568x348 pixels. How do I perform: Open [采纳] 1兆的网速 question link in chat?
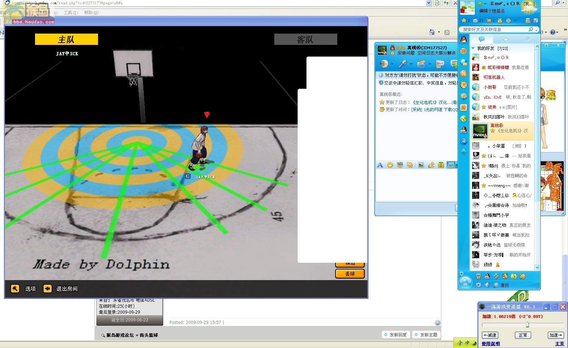[x=434, y=110]
